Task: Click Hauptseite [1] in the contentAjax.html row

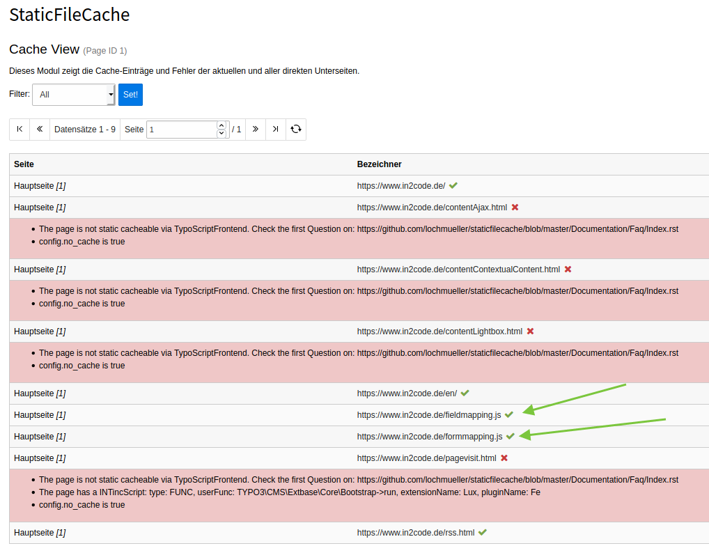Action: point(40,208)
